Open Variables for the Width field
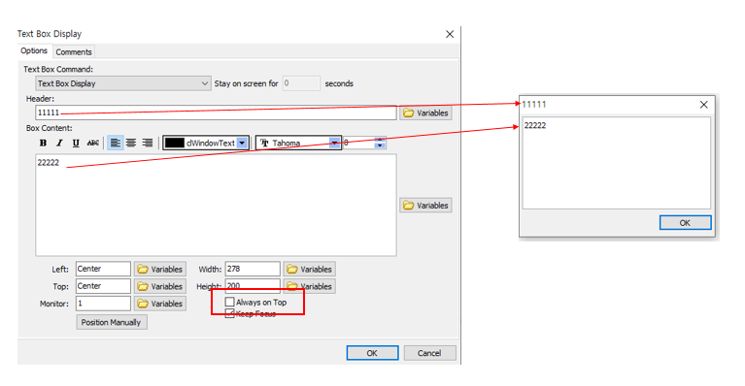The height and width of the screenshot is (386, 745). pos(310,269)
